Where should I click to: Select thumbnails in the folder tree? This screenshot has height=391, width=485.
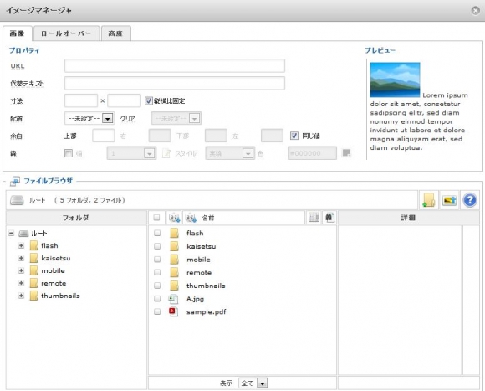60,296
